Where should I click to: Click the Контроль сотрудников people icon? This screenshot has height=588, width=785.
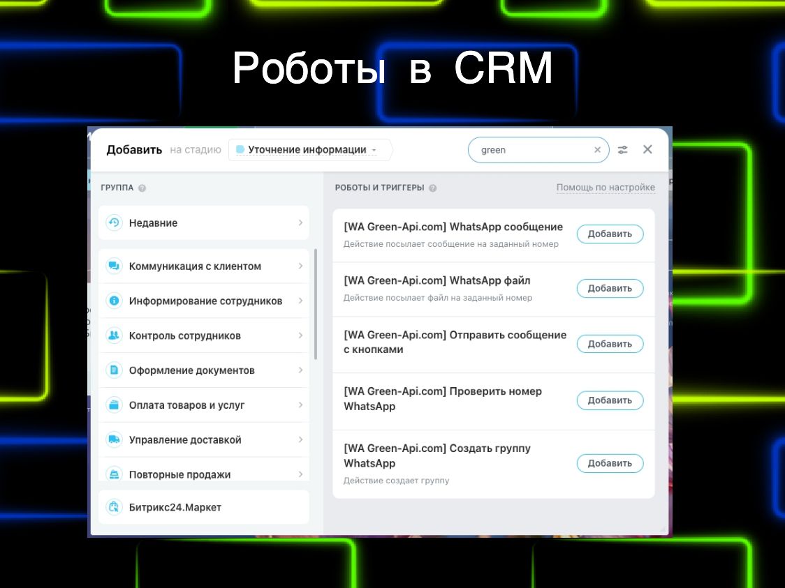114,336
